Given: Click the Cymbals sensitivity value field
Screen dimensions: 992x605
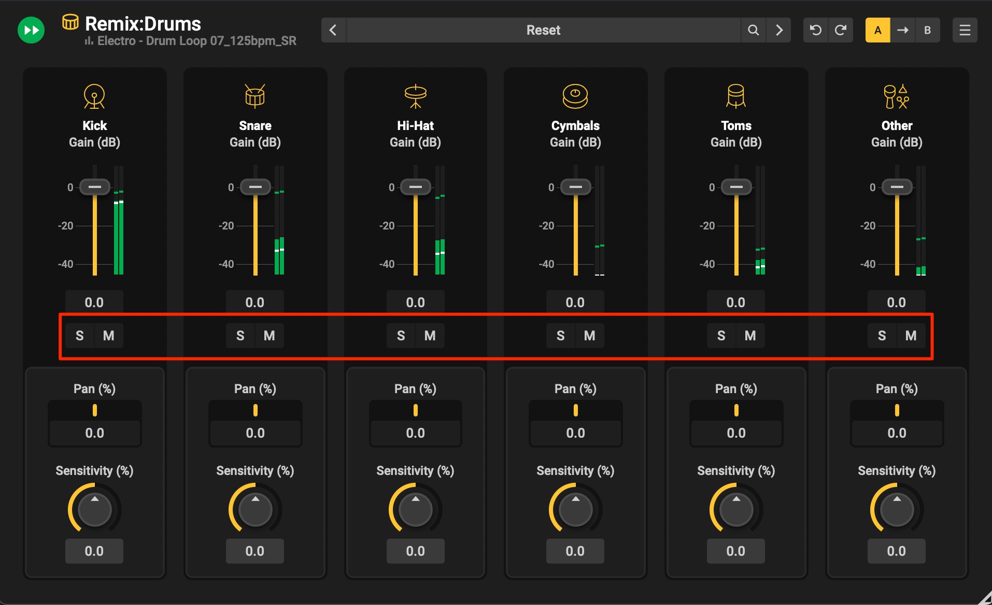Looking at the screenshot, I should tap(575, 551).
